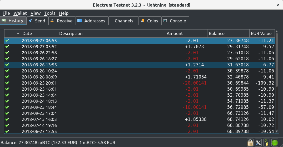Click the green network status indicator
The height and width of the screenshot is (147, 283).
pos(275,143)
